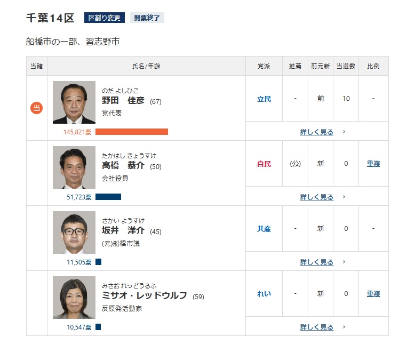Screen dimensions: 407x345
Task: Open 詳しく見る link for 高橋恭介
Action: pos(316,197)
